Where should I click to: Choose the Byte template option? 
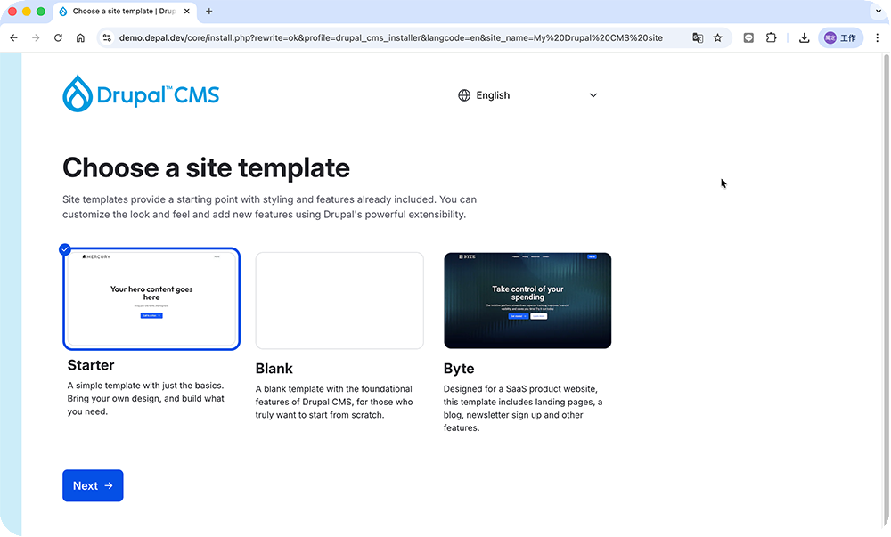click(x=527, y=300)
